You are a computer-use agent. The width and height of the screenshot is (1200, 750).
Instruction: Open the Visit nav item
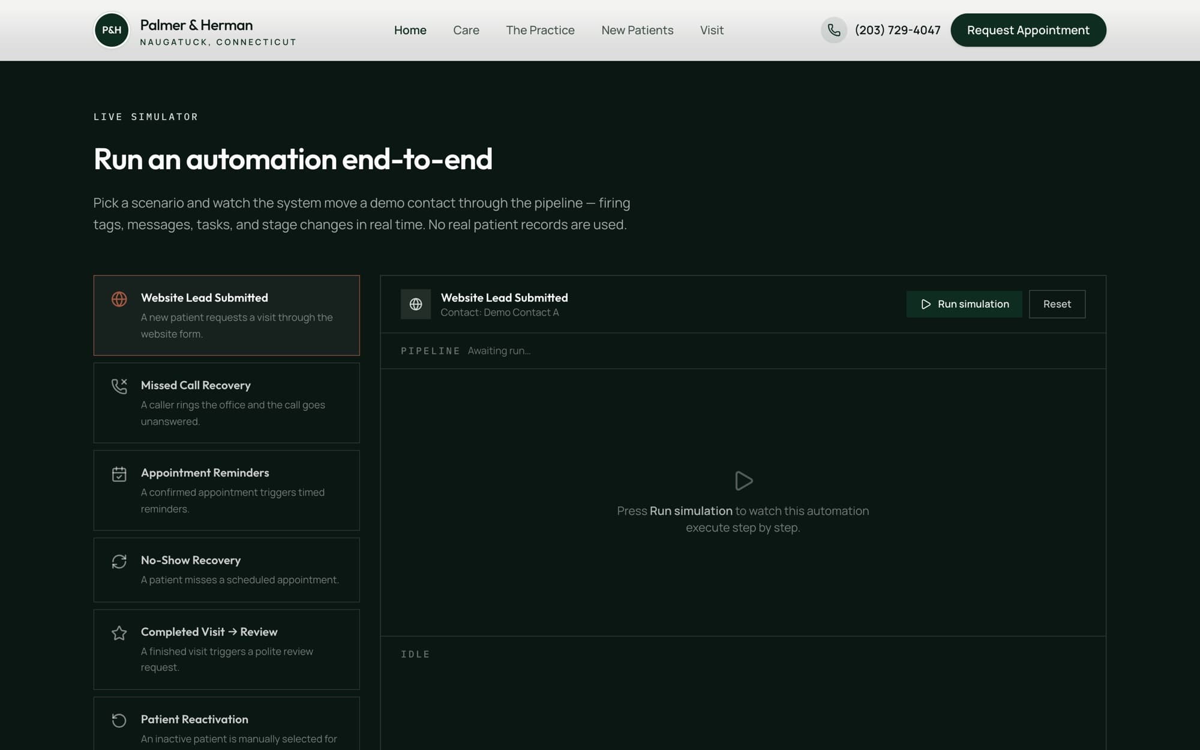(x=712, y=30)
